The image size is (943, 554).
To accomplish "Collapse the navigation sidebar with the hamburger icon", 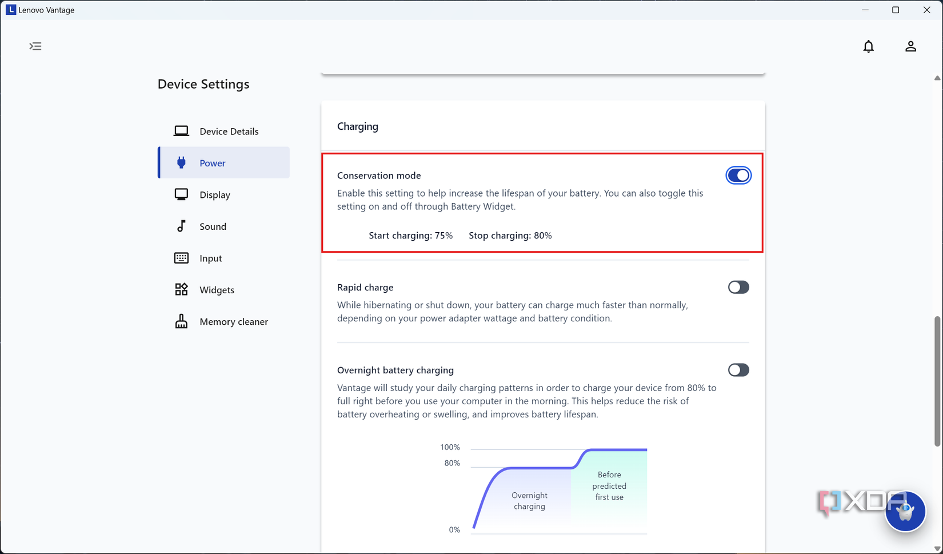I will (x=35, y=46).
